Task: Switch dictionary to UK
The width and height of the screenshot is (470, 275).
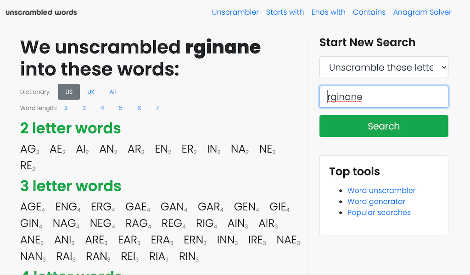Action: pyautogui.click(x=91, y=92)
